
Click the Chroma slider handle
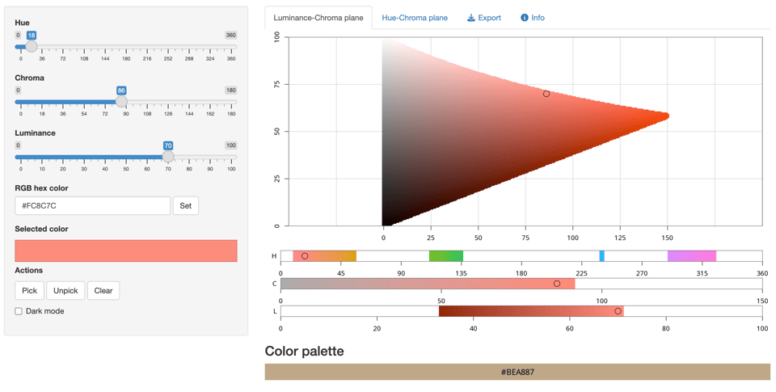(121, 102)
